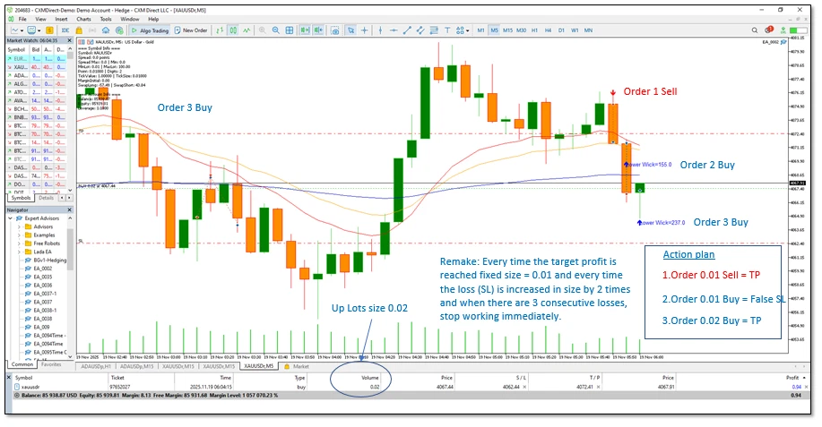Image resolution: width=822 pixels, height=427 pixels.
Task: Click the yellow dollar Trade icon
Action: pos(49,30)
